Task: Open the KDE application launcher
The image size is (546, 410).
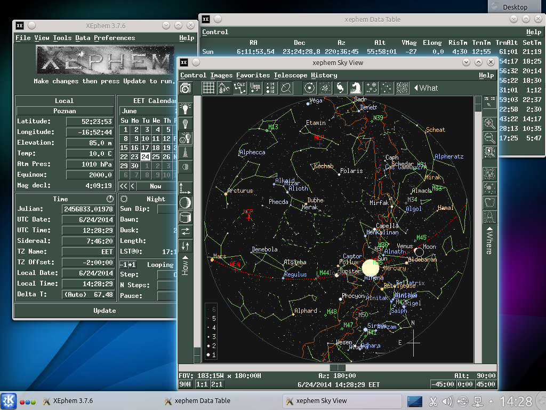Action: point(9,401)
